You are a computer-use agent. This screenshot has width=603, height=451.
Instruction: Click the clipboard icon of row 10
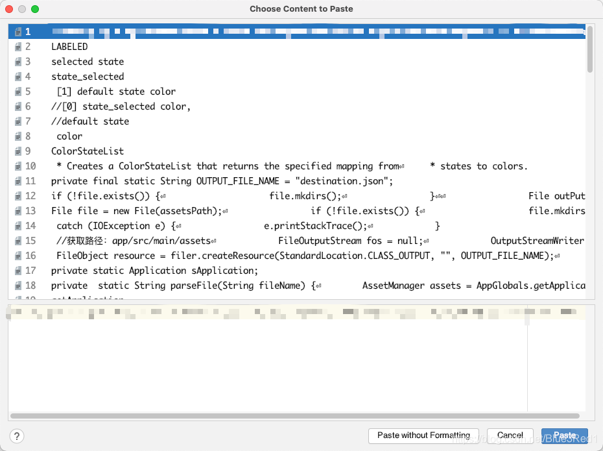pyautogui.click(x=18, y=166)
